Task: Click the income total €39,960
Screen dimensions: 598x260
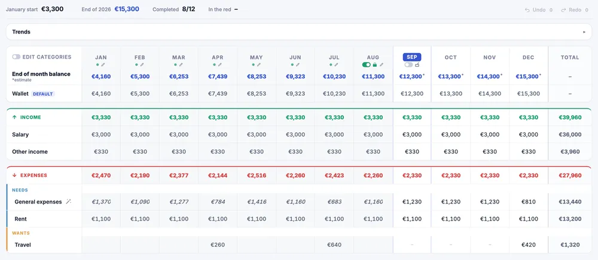Action: 570,117
